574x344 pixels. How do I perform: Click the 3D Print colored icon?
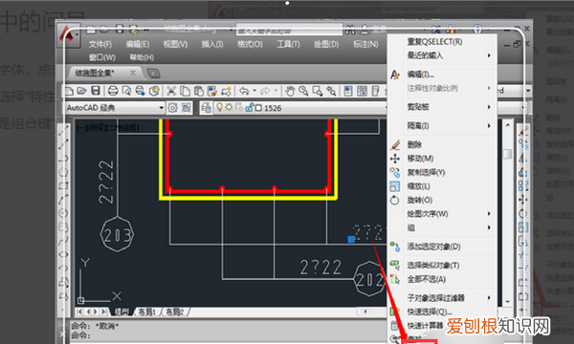coord(154,91)
